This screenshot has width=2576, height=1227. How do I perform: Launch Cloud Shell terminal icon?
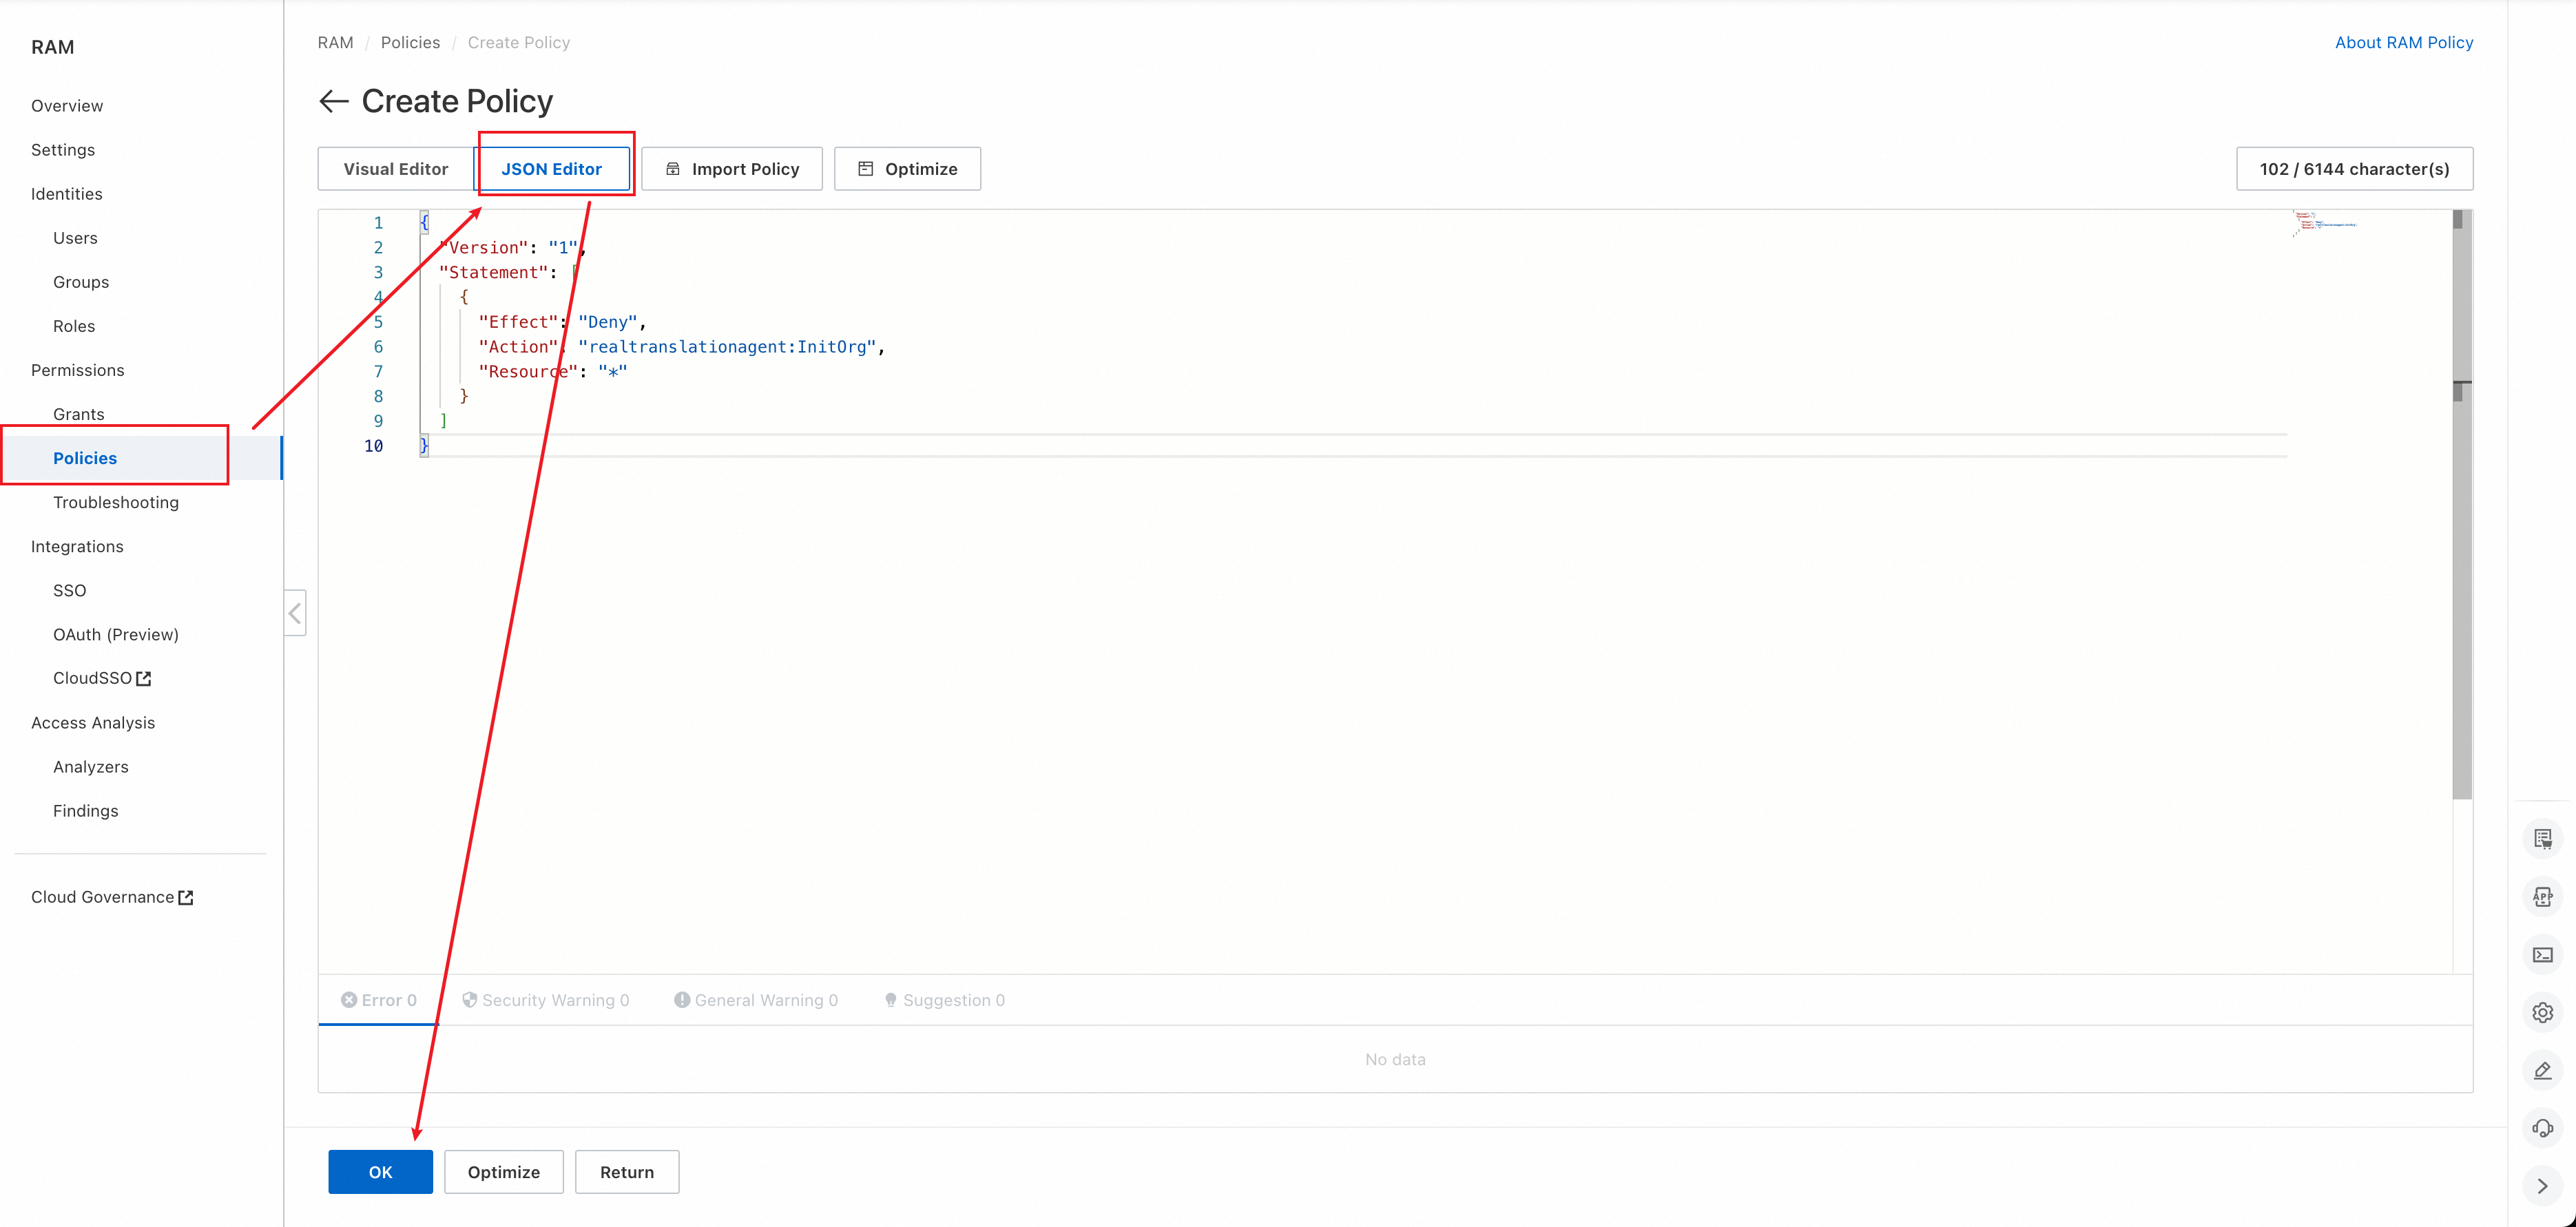tap(2542, 955)
